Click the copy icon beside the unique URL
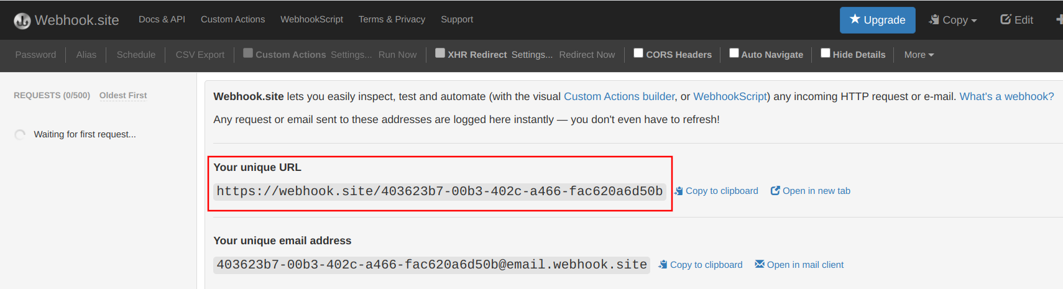The height and width of the screenshot is (289, 1063). tap(679, 191)
